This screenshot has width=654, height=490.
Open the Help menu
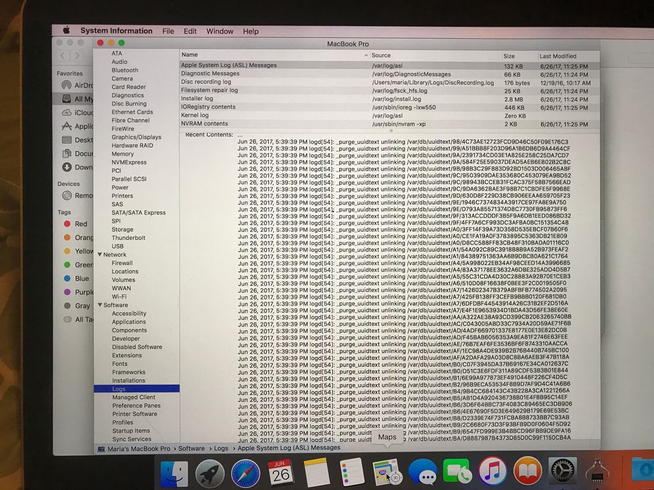point(251,31)
